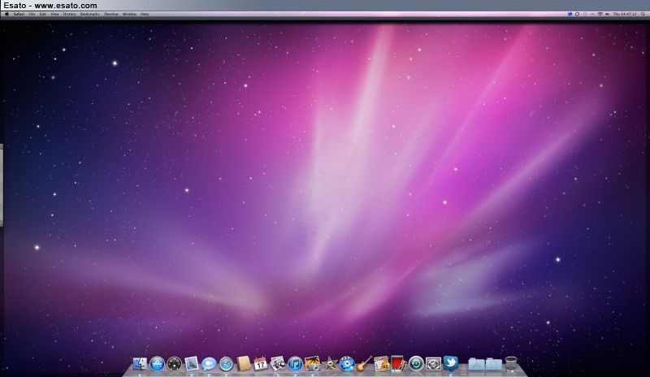Open iMovie star icon in Dock
This screenshot has height=377, width=650.
[x=330, y=364]
